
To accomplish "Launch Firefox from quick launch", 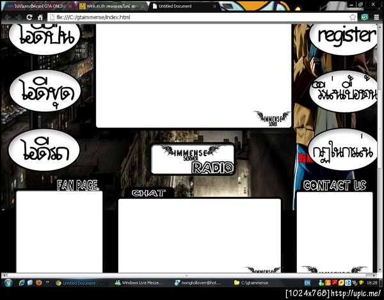I will click(x=38, y=283).
